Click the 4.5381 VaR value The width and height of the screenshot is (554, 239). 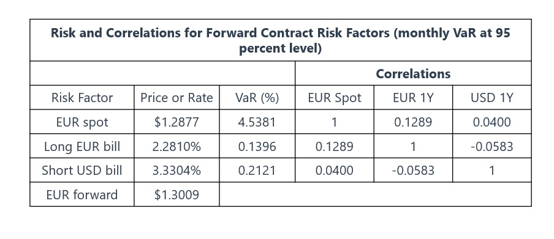coord(257,122)
